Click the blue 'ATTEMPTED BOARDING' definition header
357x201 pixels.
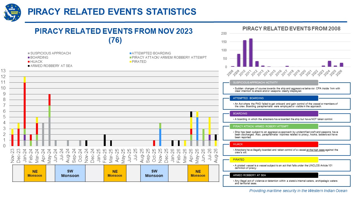[274, 98]
